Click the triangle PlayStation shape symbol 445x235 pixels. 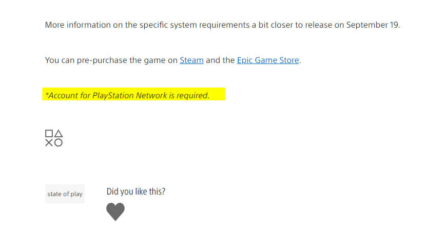pos(59,133)
